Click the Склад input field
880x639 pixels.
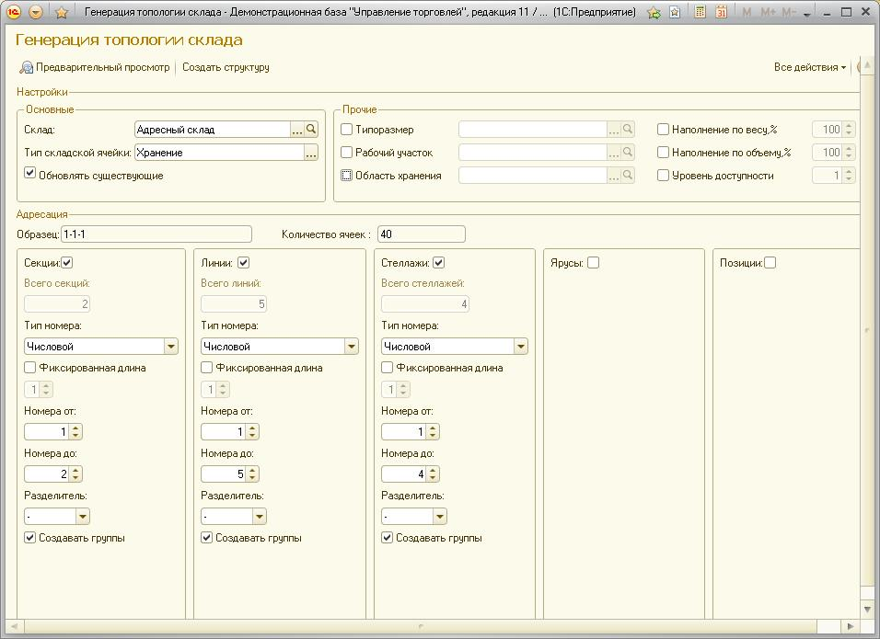pos(213,130)
